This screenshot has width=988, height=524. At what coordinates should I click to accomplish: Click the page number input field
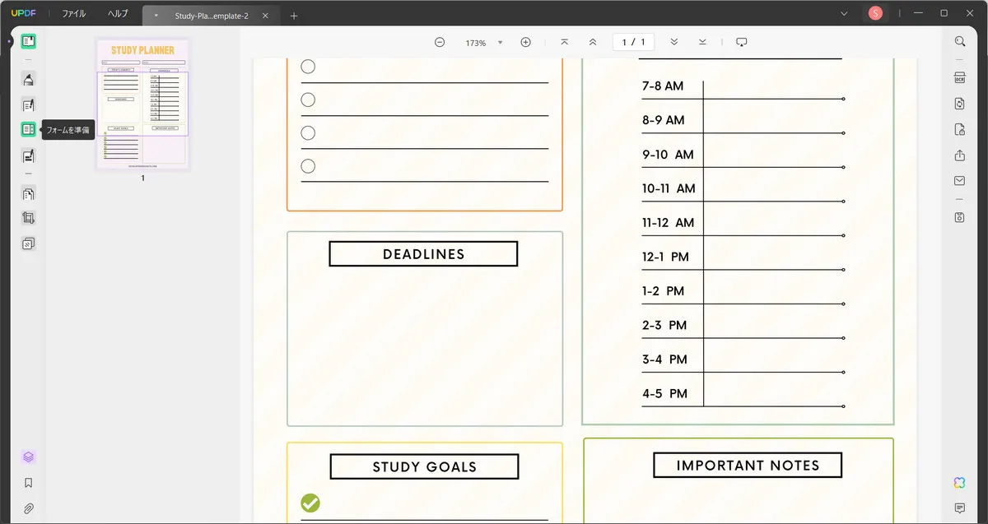coord(633,42)
